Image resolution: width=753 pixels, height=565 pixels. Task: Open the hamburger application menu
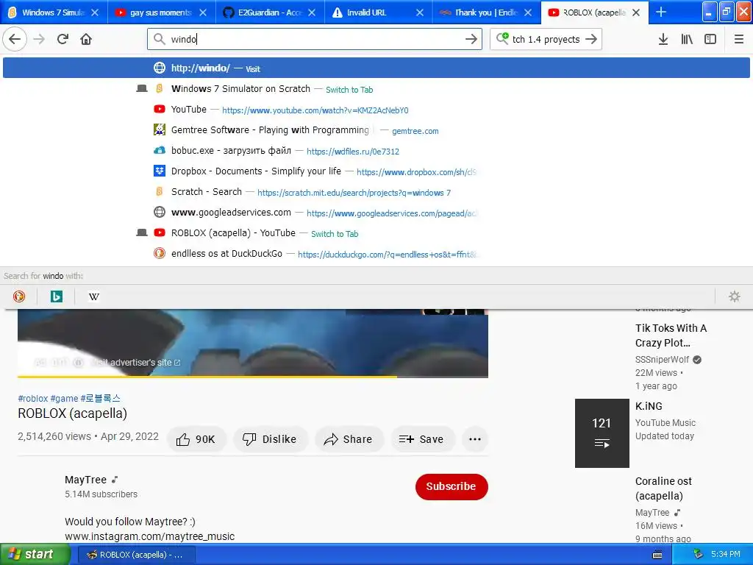738,39
